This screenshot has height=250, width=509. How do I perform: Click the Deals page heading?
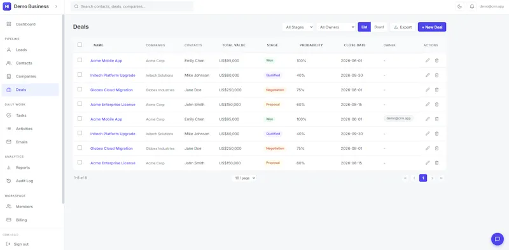pyautogui.click(x=81, y=27)
